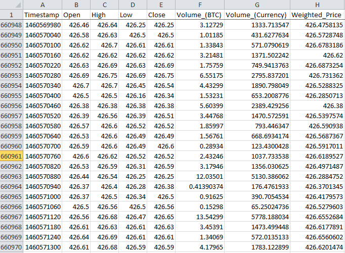
Task: Select row header 660970
Action: (12, 247)
